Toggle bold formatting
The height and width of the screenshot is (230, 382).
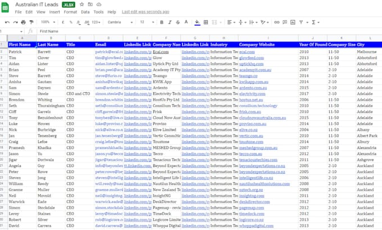click(162, 22)
